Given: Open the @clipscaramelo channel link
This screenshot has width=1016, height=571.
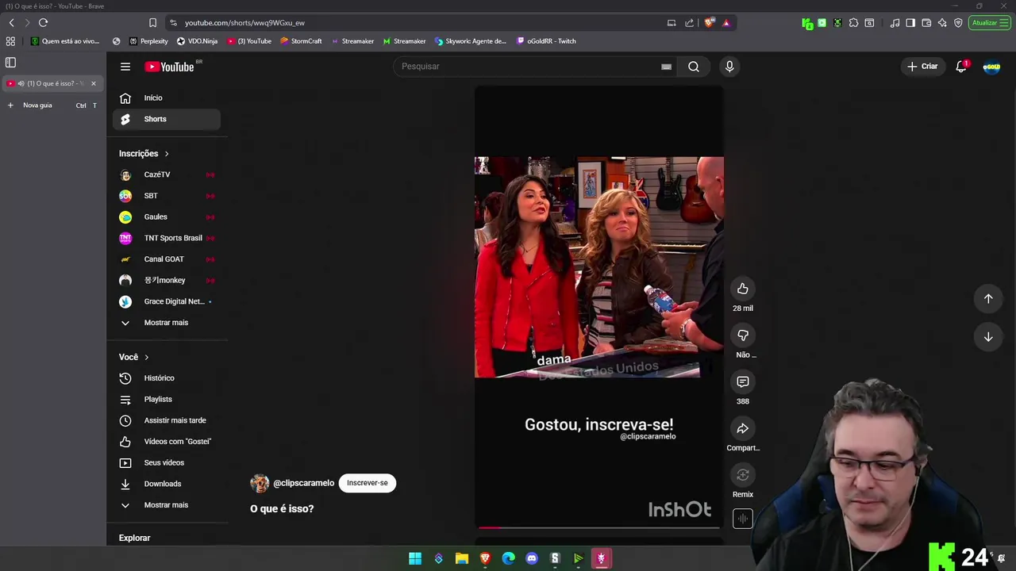Looking at the screenshot, I should [304, 483].
